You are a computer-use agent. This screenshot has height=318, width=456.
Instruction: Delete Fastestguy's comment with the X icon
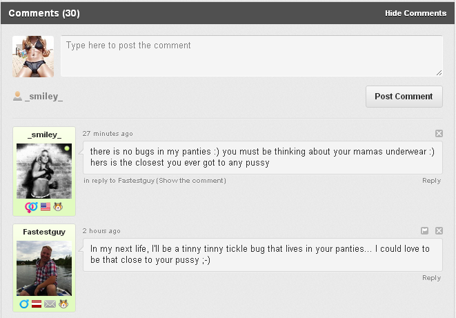tap(439, 231)
